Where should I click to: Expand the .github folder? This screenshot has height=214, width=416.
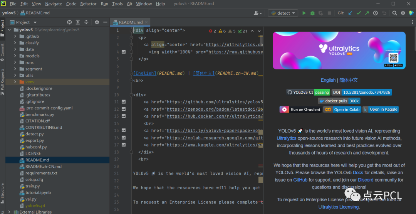pos(15,36)
